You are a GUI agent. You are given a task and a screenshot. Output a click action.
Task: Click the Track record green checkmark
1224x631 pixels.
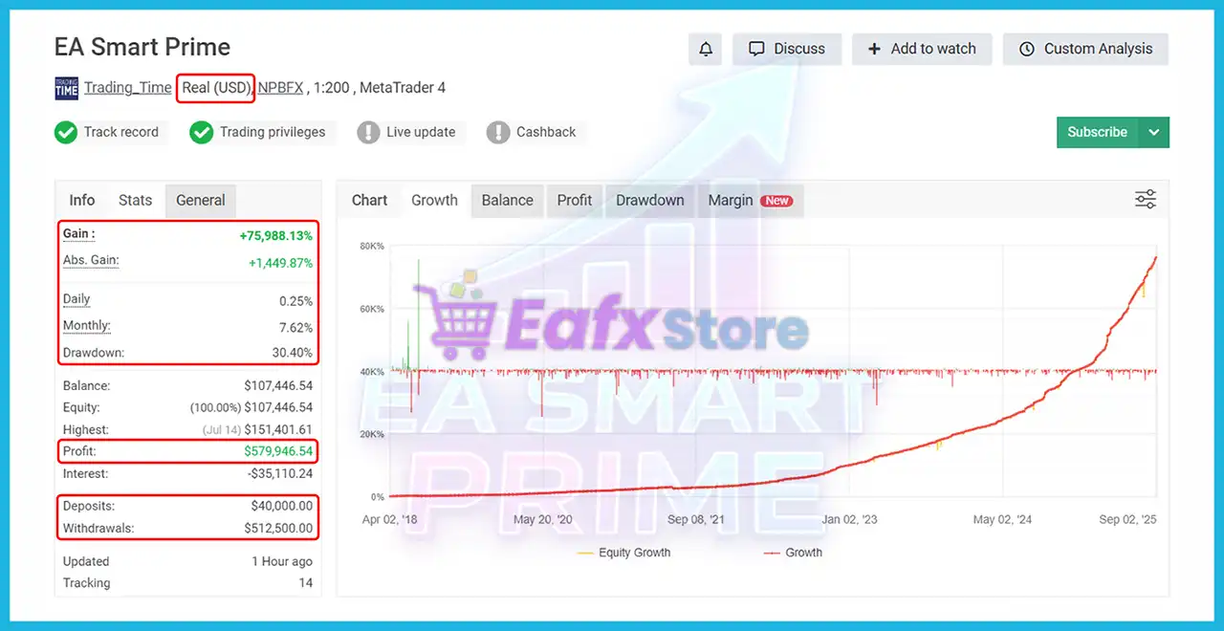pyautogui.click(x=66, y=132)
